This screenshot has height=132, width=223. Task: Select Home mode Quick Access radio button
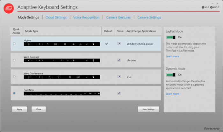[x=14, y=44]
